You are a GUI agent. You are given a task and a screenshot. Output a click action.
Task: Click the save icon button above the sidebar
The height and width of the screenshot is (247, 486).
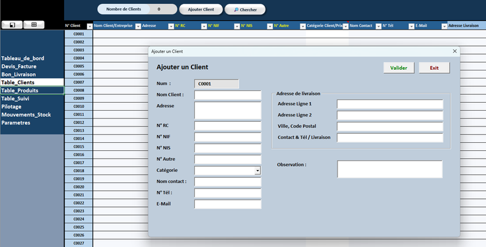[12, 25]
